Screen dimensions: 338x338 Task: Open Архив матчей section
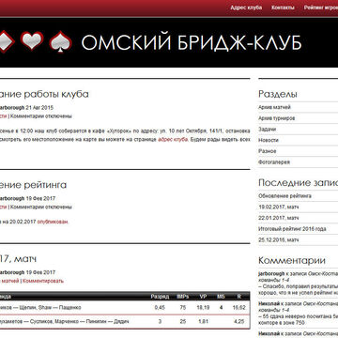tap(274, 107)
